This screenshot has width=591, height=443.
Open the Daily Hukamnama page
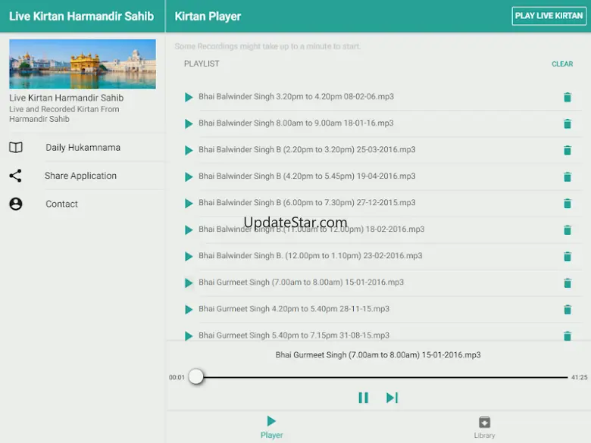(x=83, y=148)
